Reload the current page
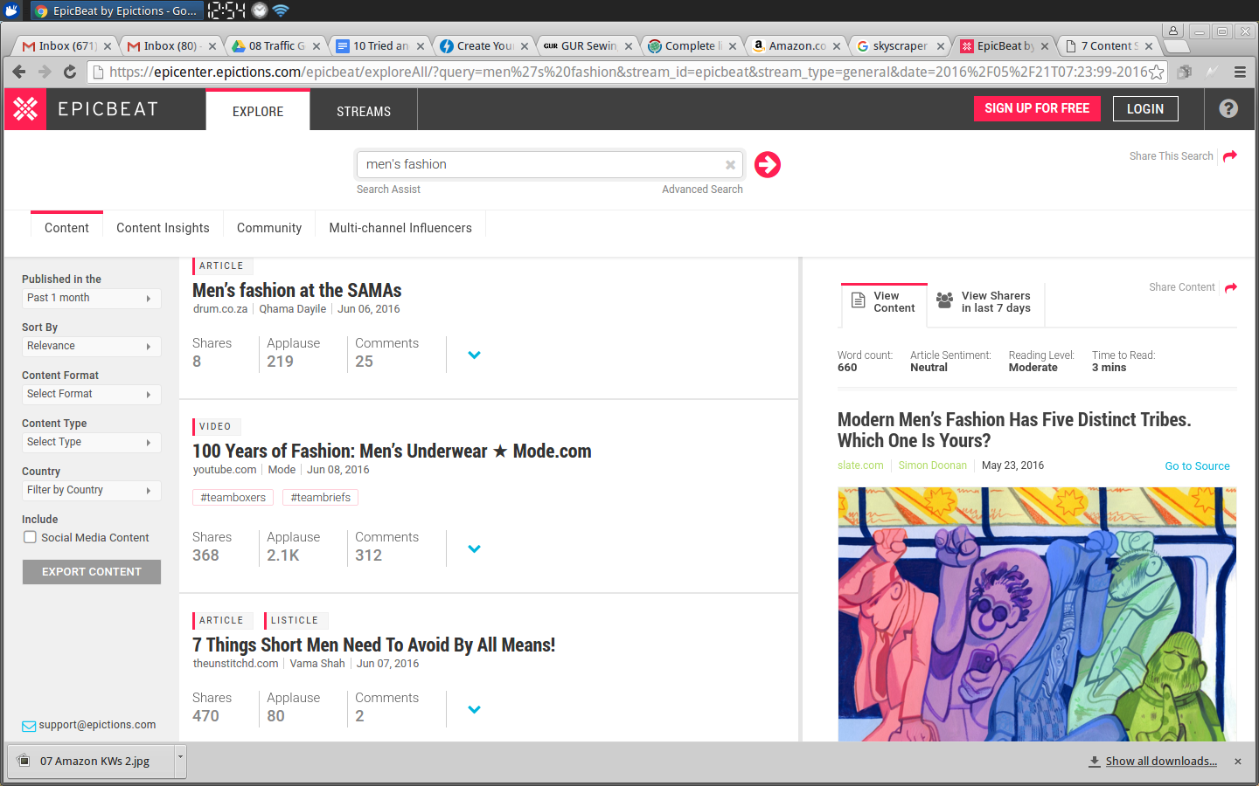Image resolution: width=1259 pixels, height=786 pixels. pos(70,72)
